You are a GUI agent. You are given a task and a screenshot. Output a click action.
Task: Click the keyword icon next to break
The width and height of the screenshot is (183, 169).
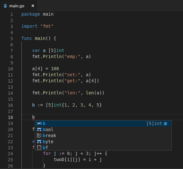(x=39, y=136)
